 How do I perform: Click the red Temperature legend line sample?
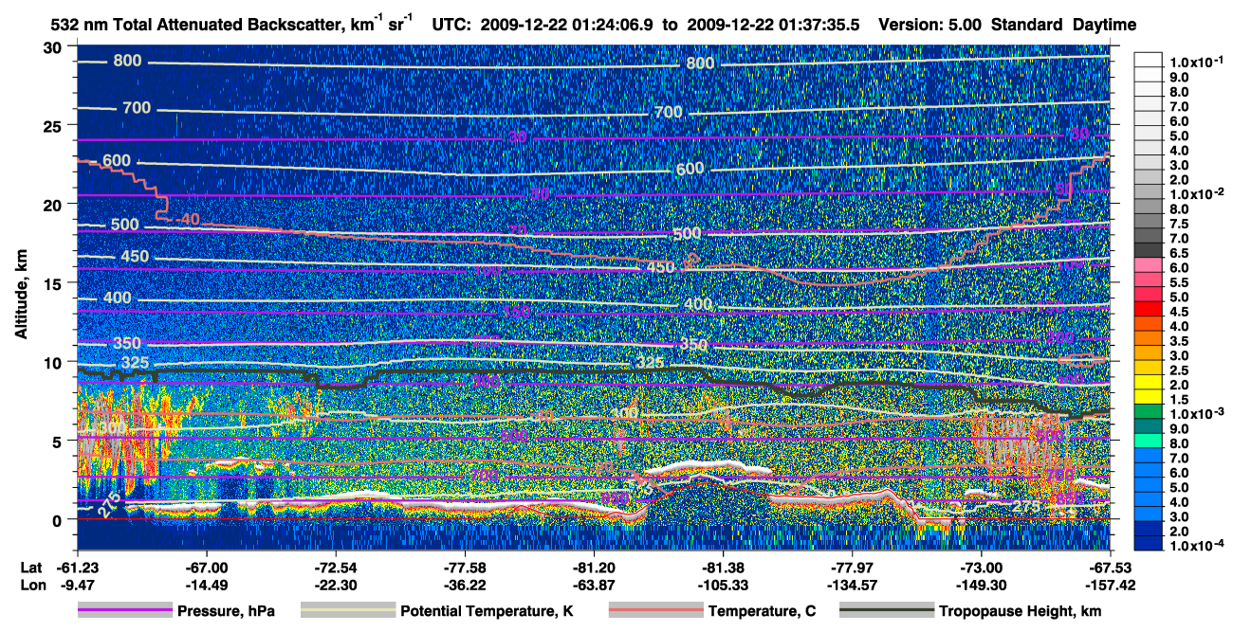[x=654, y=611]
